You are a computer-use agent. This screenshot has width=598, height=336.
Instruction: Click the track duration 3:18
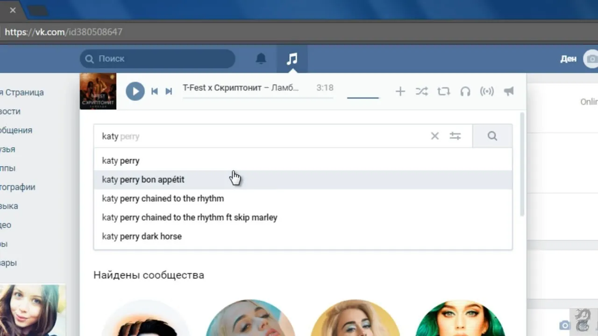point(325,88)
